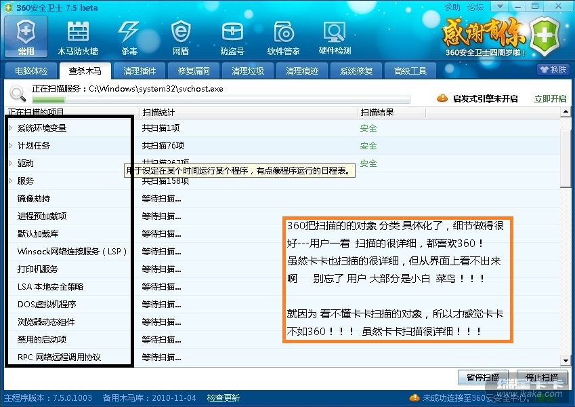Expand the 驱动 row
Viewport: 575px width, 407px height.
(x=11, y=163)
